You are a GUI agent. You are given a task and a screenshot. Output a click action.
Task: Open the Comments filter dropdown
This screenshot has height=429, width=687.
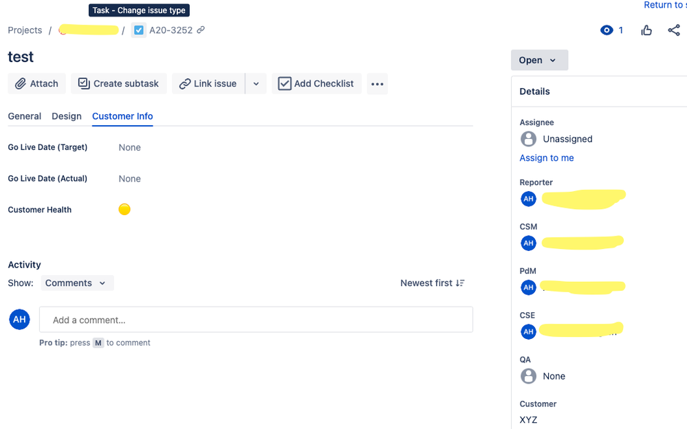click(76, 283)
